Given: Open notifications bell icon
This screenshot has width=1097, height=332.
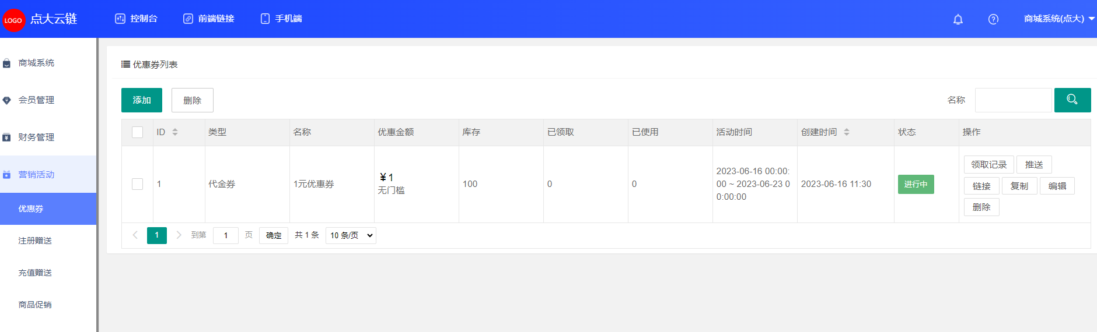Looking at the screenshot, I should (x=958, y=19).
